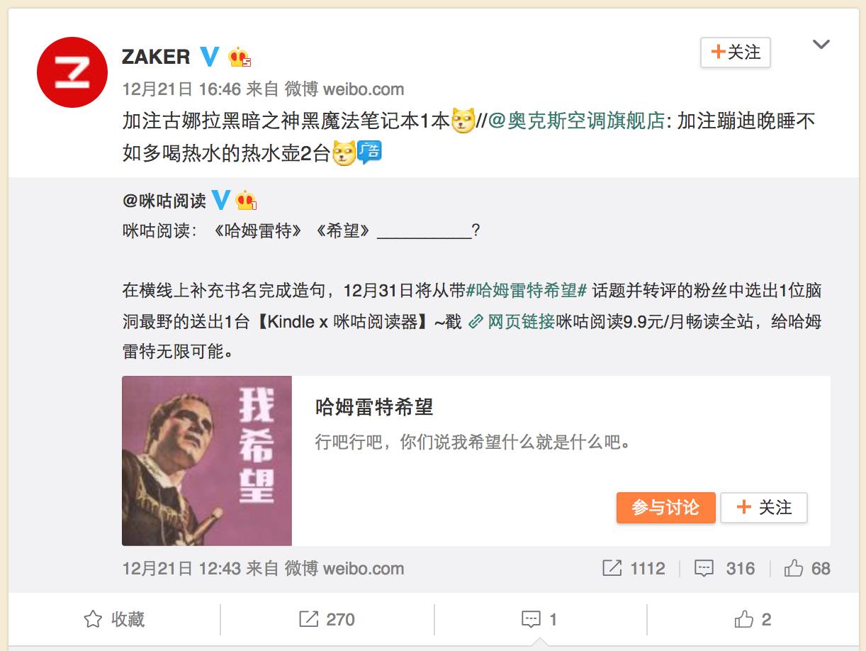Click ZAKER's blue verified badge
This screenshot has width=866, height=651.
[209, 56]
